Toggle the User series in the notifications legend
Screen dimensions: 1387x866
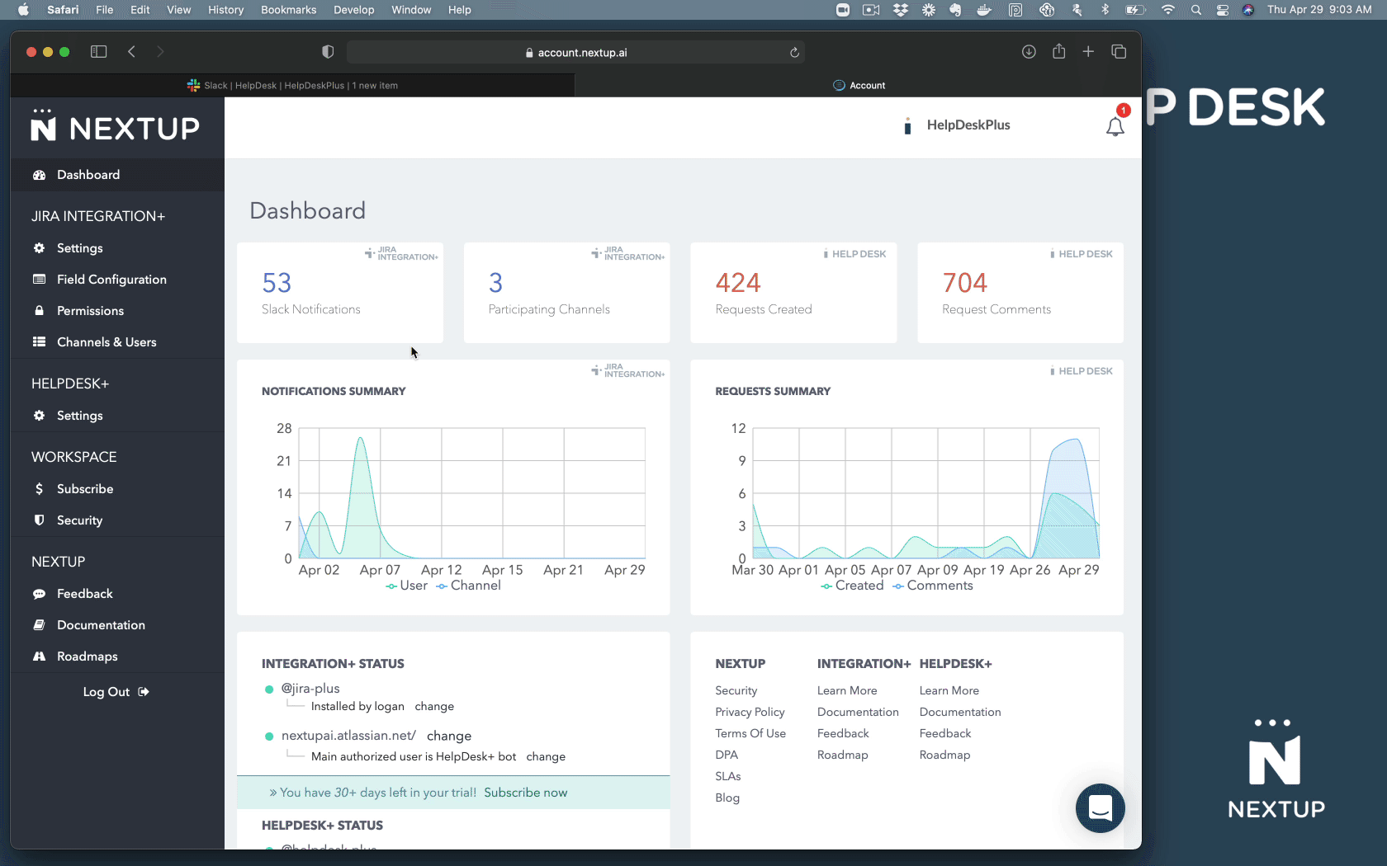[407, 586]
